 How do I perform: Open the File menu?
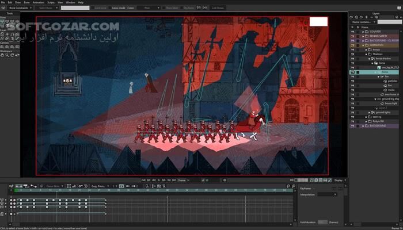pyautogui.click(x=3, y=2)
